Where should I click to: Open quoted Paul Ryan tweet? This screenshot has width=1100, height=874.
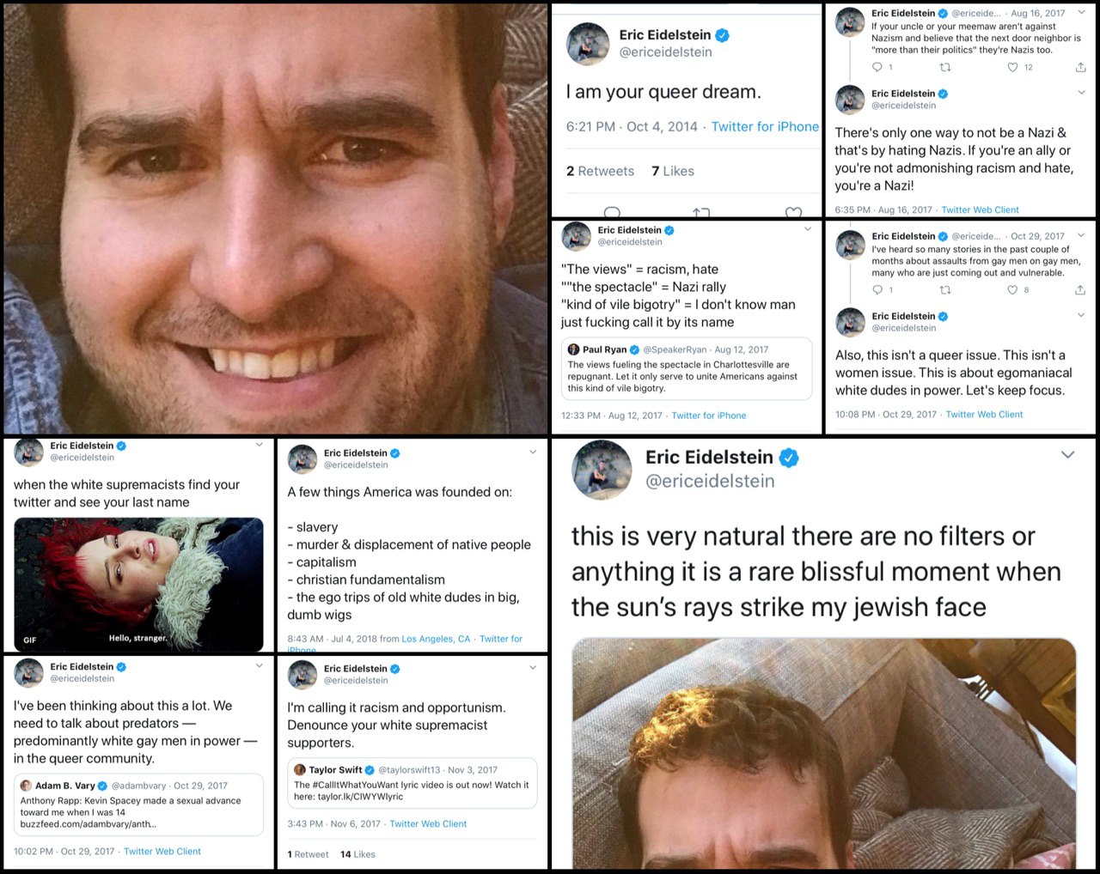[x=686, y=368]
